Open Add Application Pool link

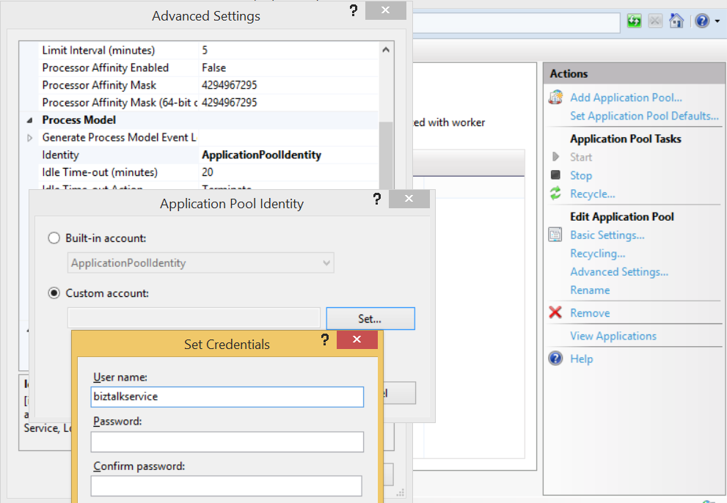coord(626,98)
